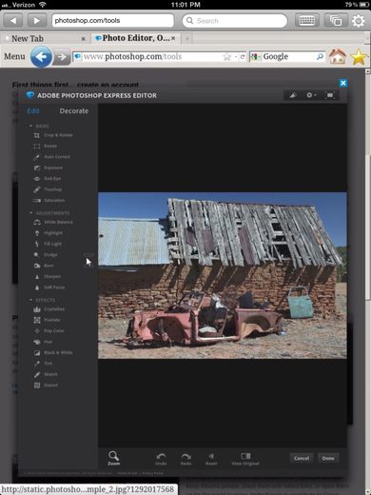Image resolution: width=371 pixels, height=495 pixels.
Task: Click the Done button in editor
Action: 328,458
